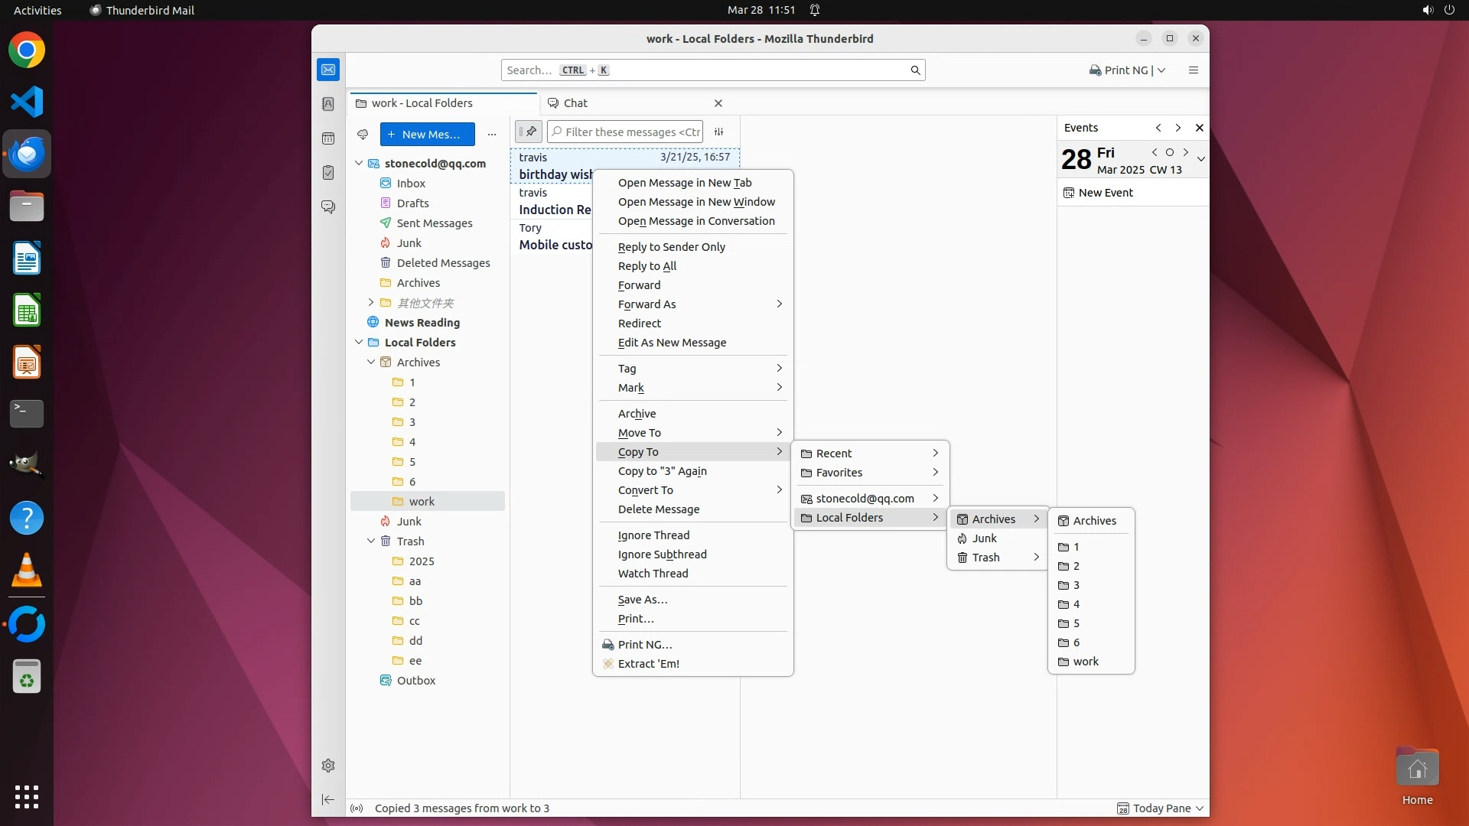Open Thunderbird settings gear icon

coord(328,766)
